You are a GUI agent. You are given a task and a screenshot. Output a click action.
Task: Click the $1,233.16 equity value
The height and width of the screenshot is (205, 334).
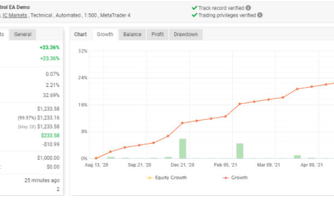click(48, 118)
